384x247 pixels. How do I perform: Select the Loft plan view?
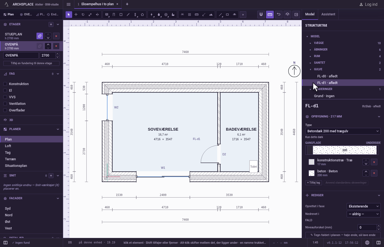[32, 146]
